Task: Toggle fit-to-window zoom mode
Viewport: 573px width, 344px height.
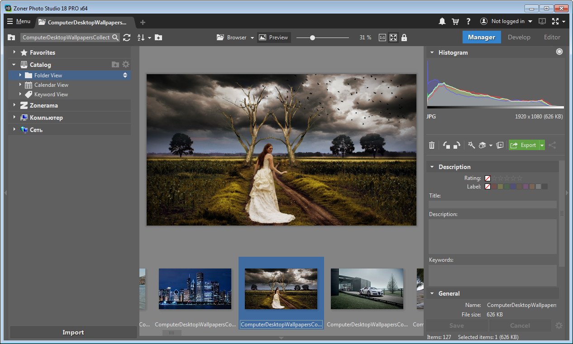Action: (393, 38)
